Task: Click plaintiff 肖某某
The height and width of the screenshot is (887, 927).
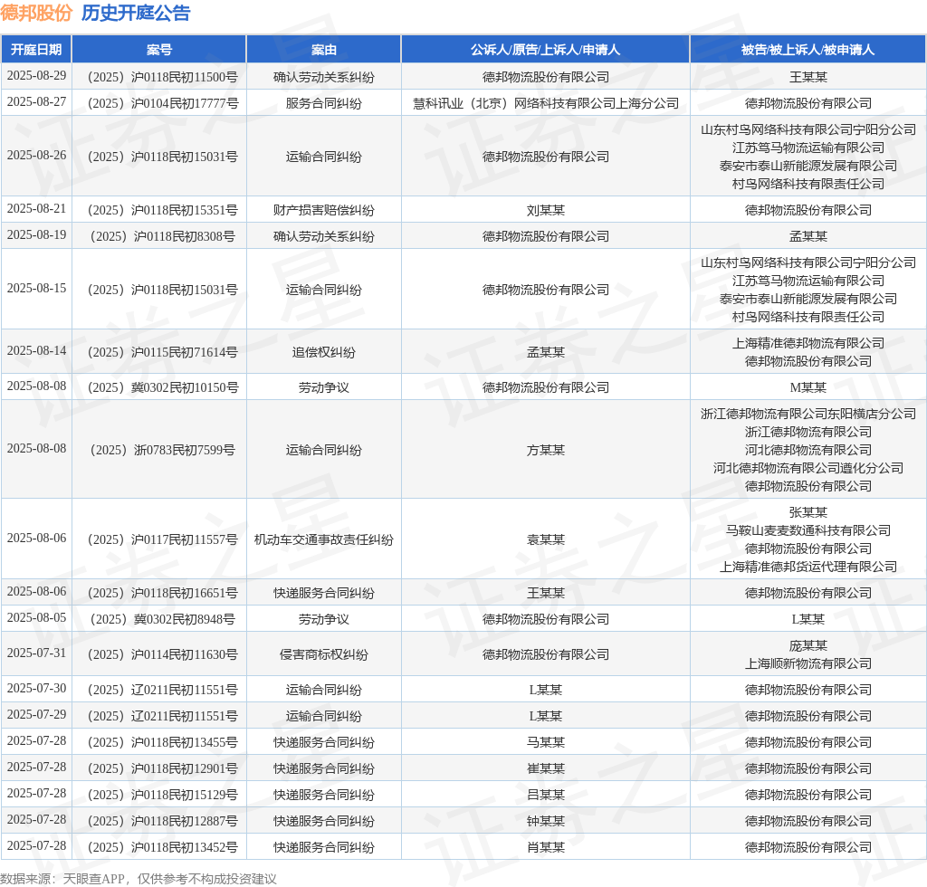Action: (x=545, y=847)
